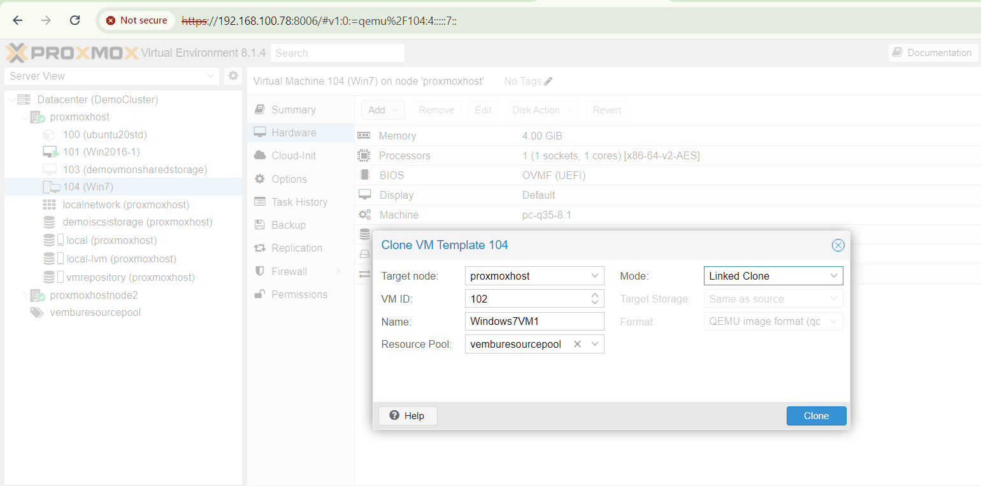981x486 pixels.
Task: Expand the Firewall submenu arrow
Action: coord(338,271)
